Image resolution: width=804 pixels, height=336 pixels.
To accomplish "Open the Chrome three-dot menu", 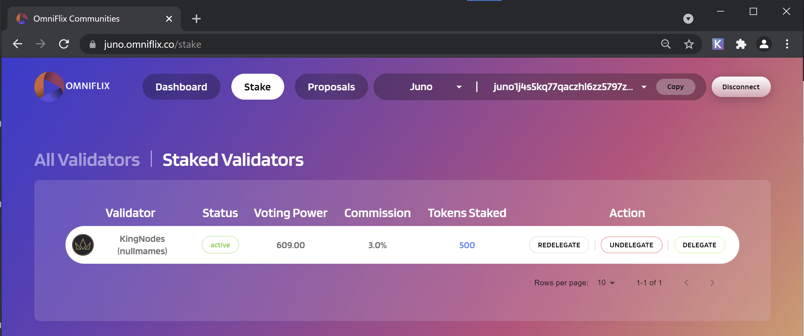I will coord(787,44).
